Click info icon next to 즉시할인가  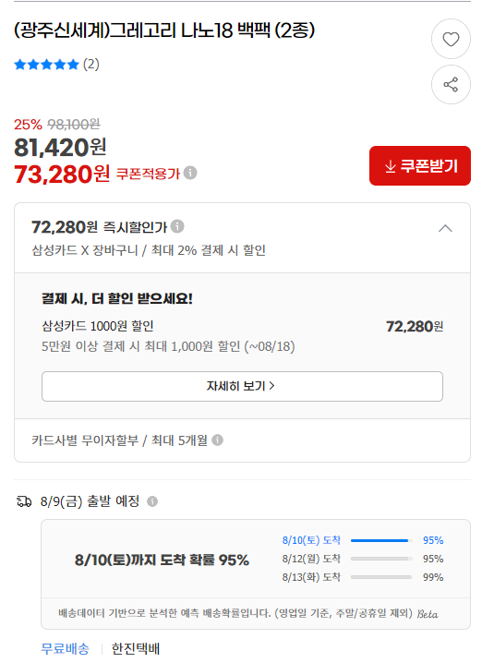click(177, 226)
